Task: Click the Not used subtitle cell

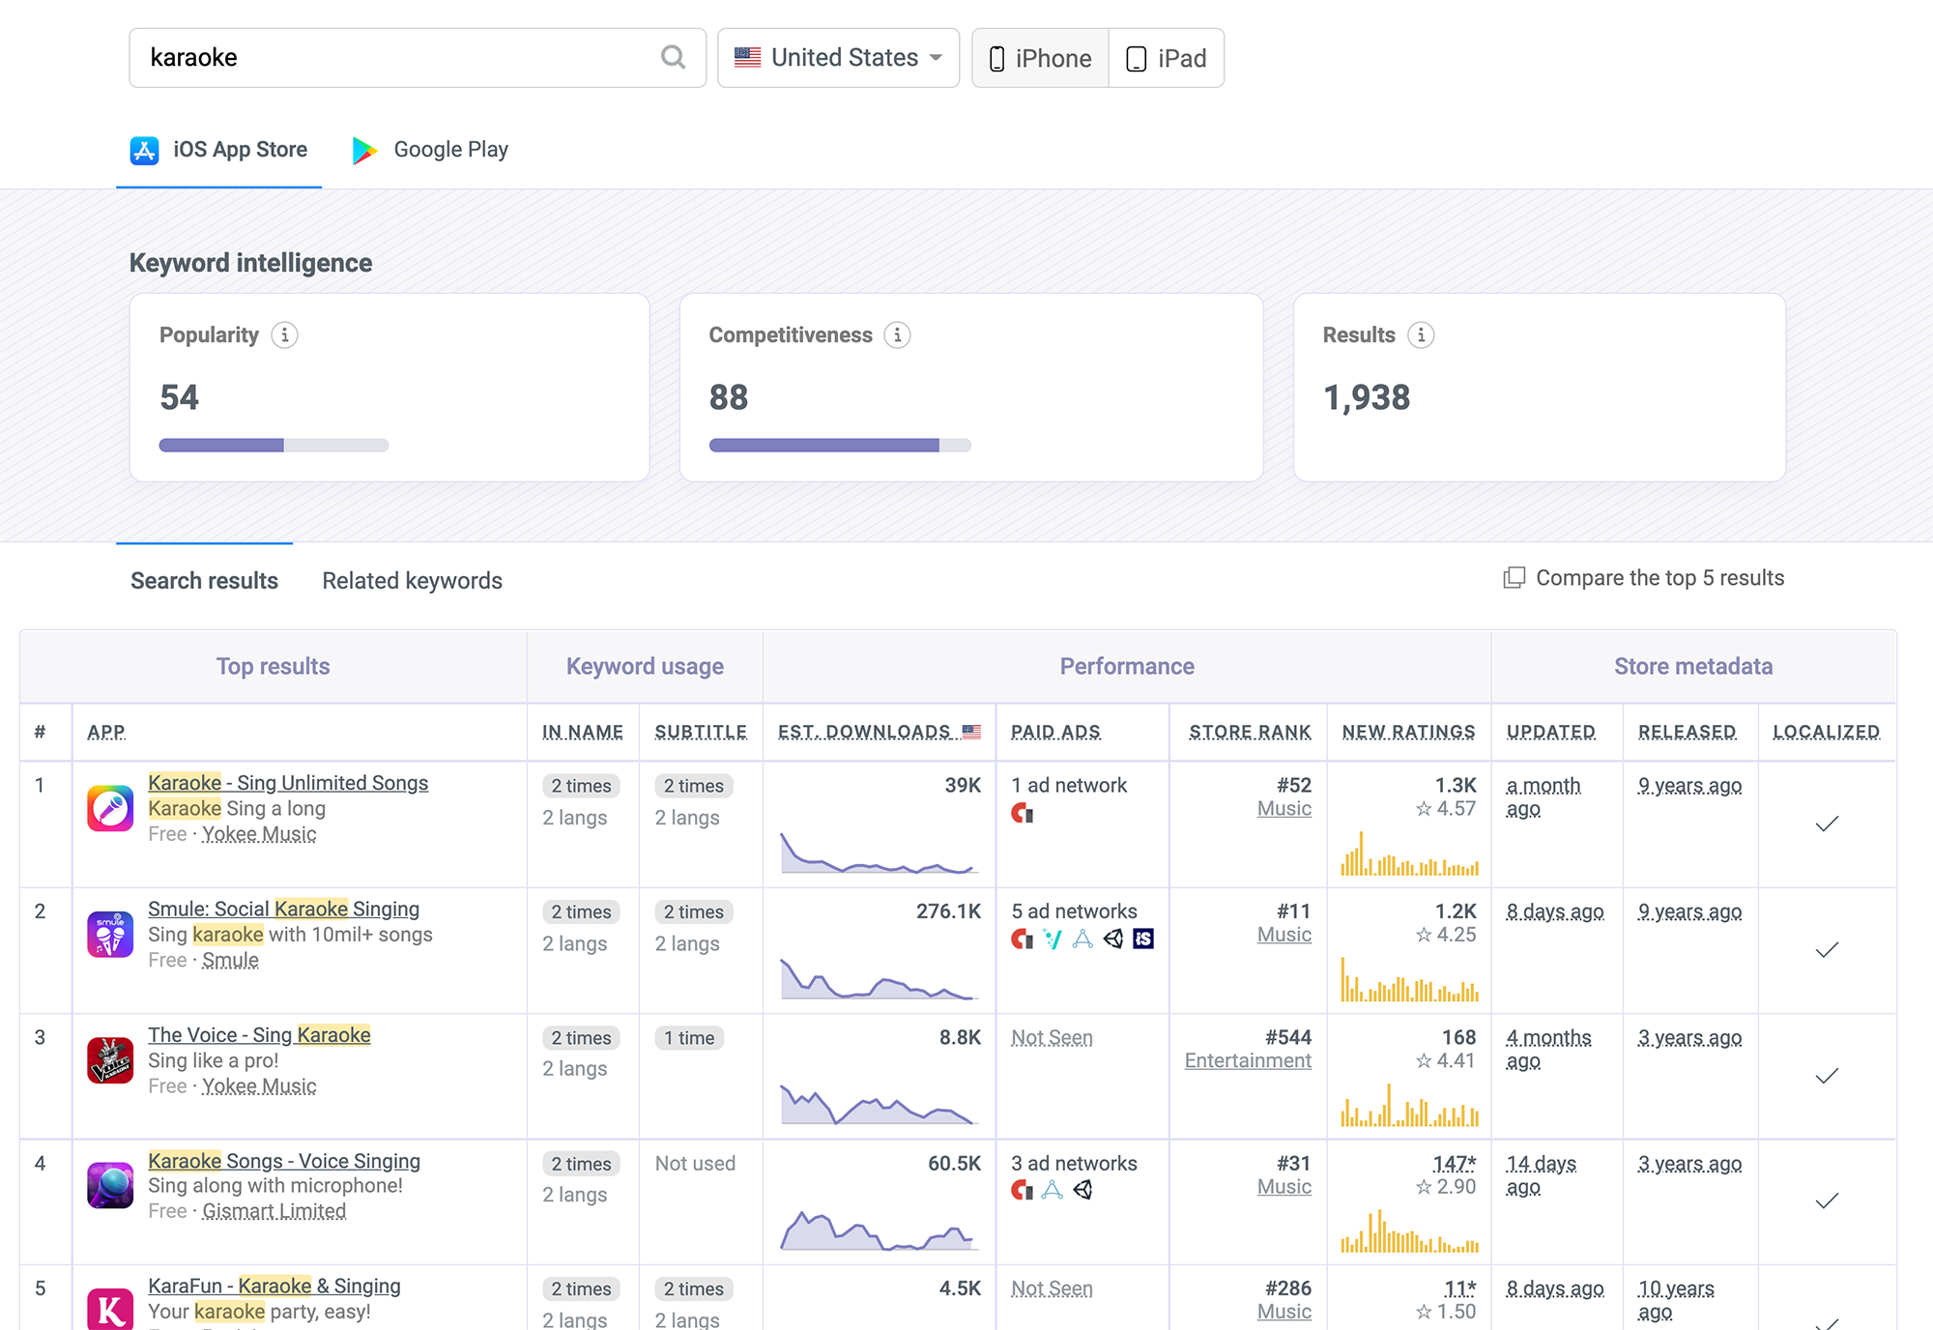Action: click(x=695, y=1164)
